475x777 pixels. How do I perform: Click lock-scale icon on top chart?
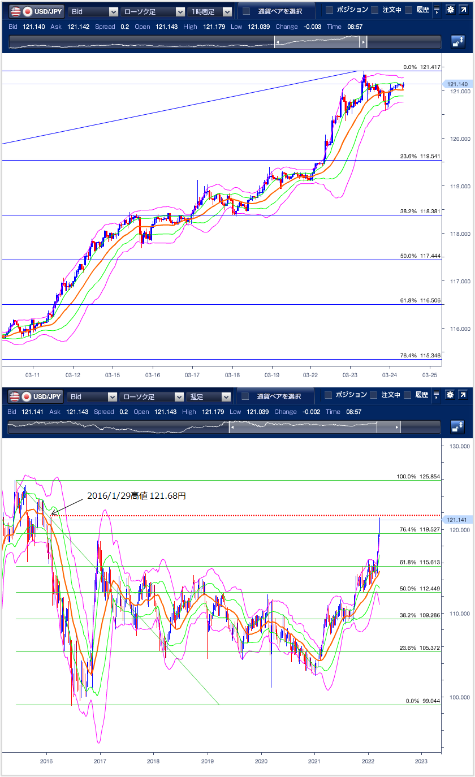457,42
